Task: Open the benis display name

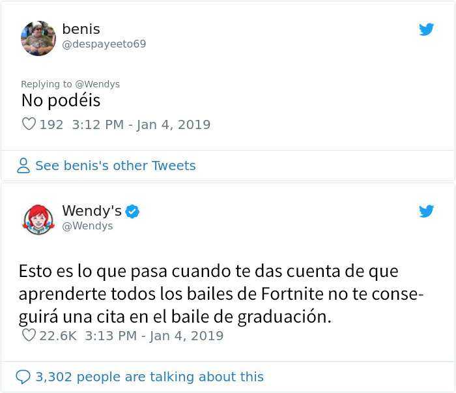Action: 81,29
